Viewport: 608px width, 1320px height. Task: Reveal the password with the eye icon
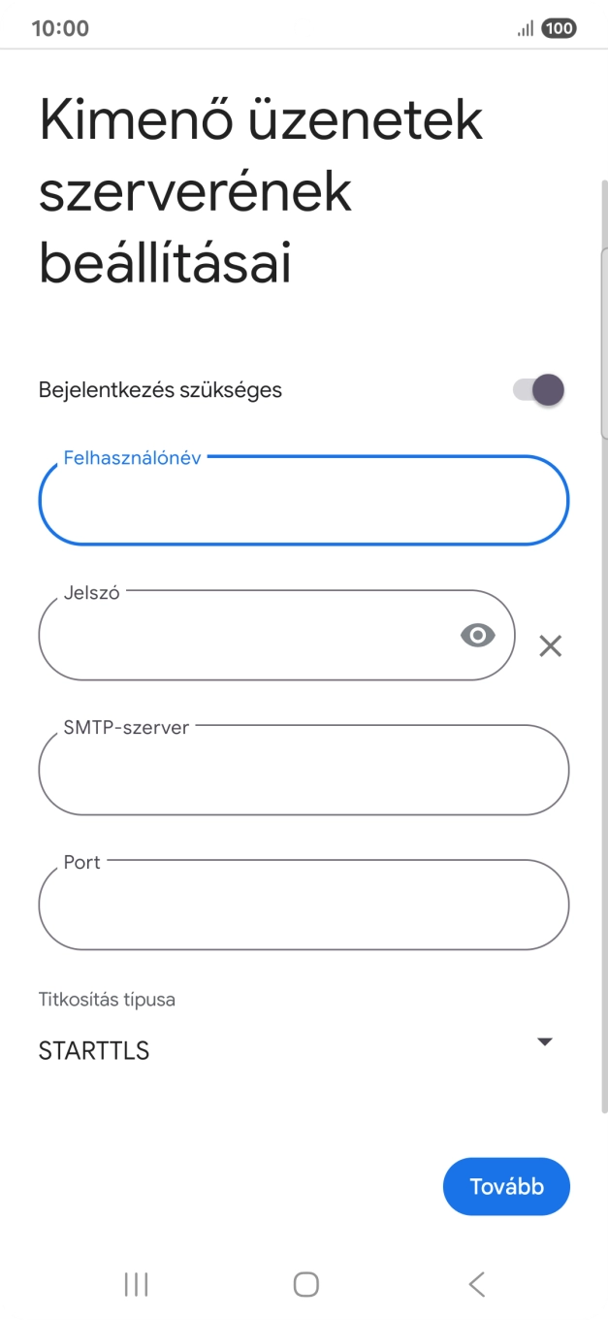(476, 635)
